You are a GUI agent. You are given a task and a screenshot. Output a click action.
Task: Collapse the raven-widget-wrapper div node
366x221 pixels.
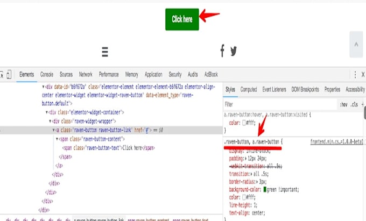click(x=50, y=121)
